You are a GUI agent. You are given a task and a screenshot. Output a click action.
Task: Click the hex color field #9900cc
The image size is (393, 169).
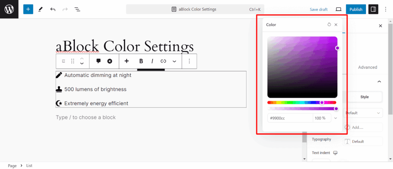[290, 118]
